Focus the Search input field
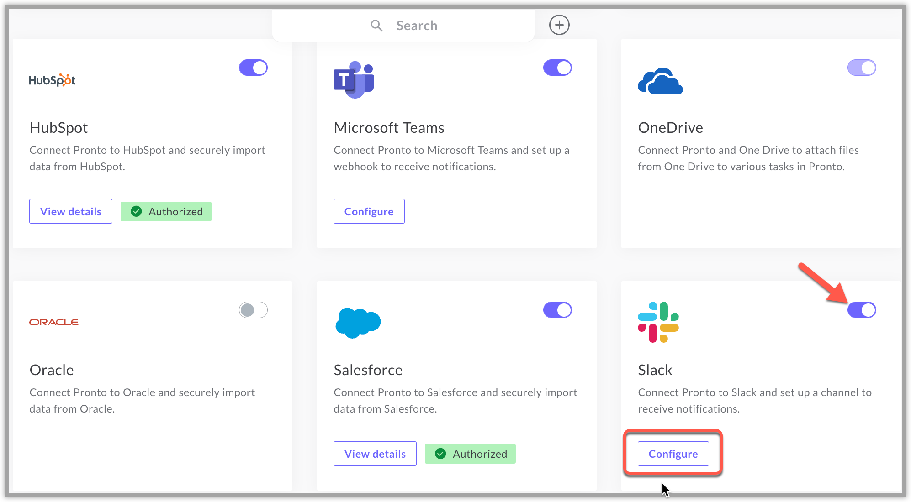 [x=403, y=26]
